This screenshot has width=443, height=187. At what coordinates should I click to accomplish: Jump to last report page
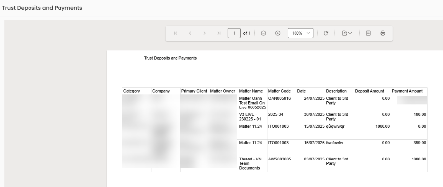(x=219, y=33)
